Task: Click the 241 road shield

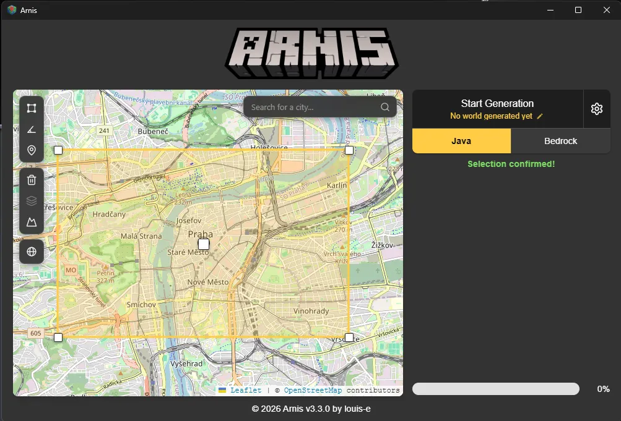Action: 104,130
